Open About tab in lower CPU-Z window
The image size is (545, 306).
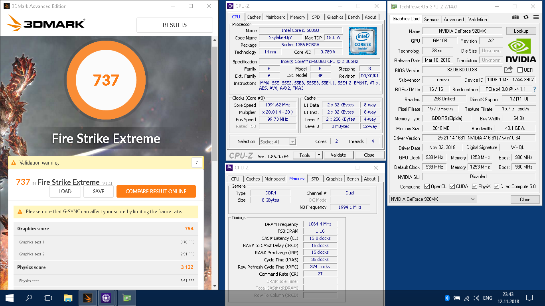[x=370, y=179]
